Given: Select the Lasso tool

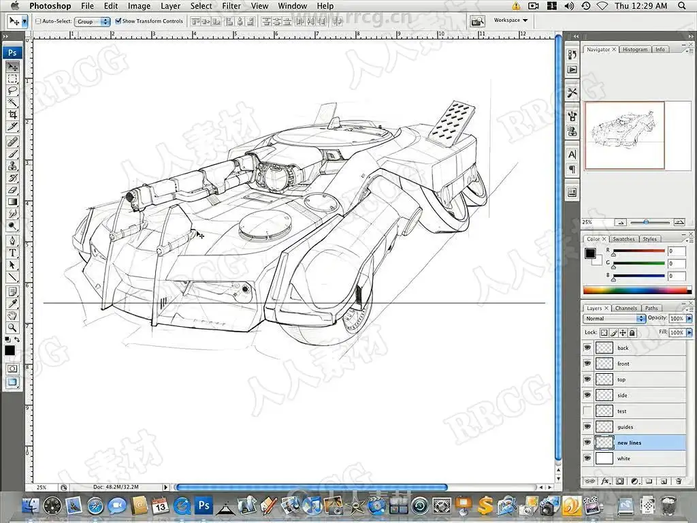Looking at the screenshot, I should coord(12,91).
